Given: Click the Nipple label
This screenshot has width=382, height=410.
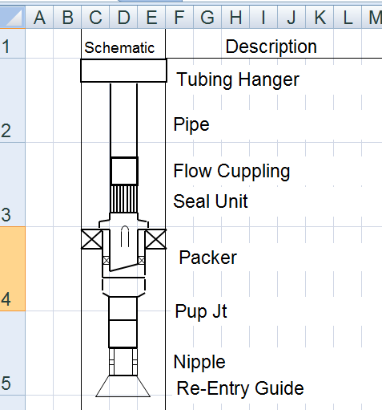Looking at the screenshot, I should (x=199, y=363).
